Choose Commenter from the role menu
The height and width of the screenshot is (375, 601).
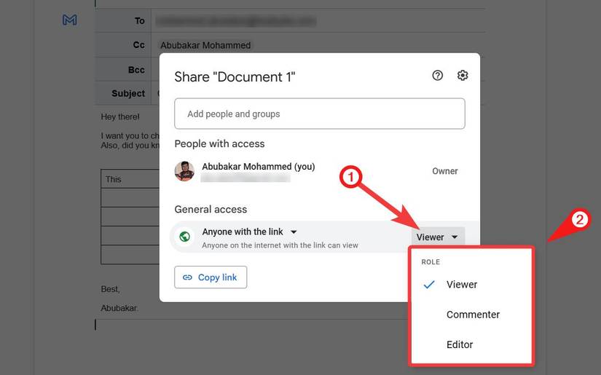point(473,315)
